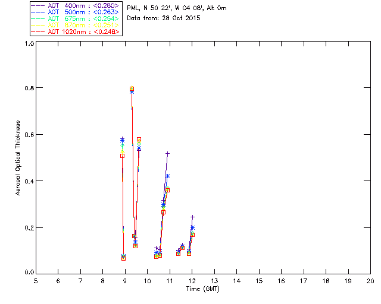This screenshot has width=381, height=304.
Task: Click the 18 hour x-axis tick label
Action: (x=326, y=281)
